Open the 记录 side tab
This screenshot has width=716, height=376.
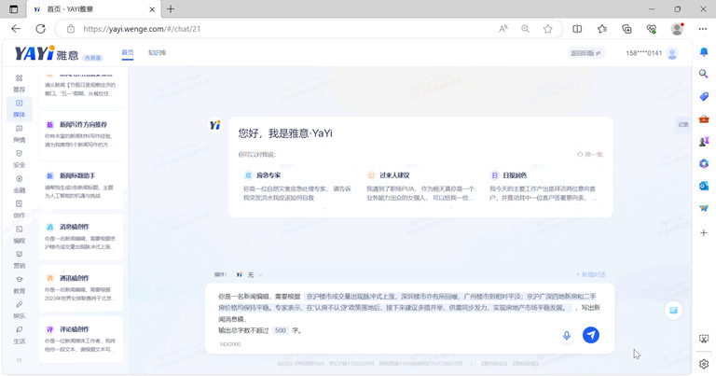click(x=683, y=124)
